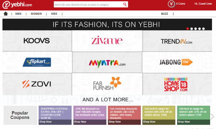Shop Now on Shopping Festival coupon
The image size is (216, 129).
coord(45,122)
